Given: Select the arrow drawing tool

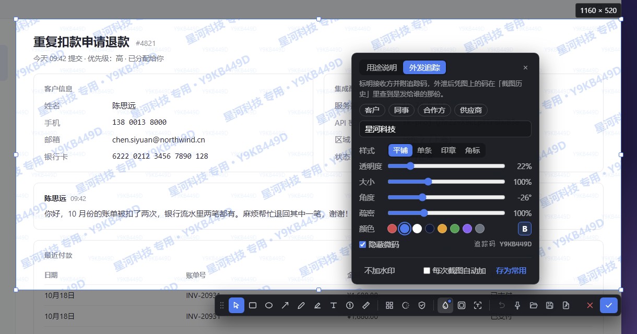Looking at the screenshot, I should coord(285,305).
